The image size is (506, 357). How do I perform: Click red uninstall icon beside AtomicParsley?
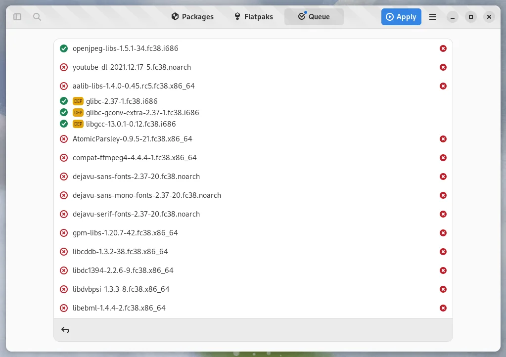pyautogui.click(x=64, y=139)
